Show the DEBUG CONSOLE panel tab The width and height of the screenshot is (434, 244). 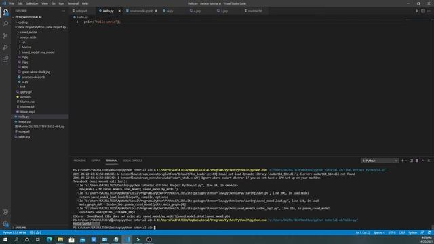[132, 161]
